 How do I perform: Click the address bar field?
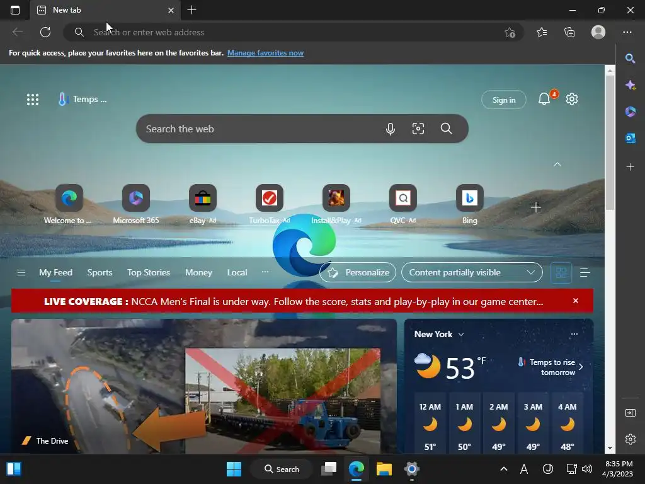pos(294,32)
